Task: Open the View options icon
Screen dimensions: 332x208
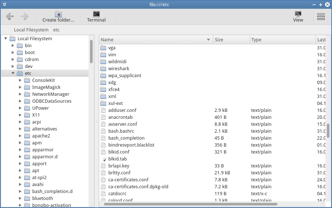Action: 298,14
